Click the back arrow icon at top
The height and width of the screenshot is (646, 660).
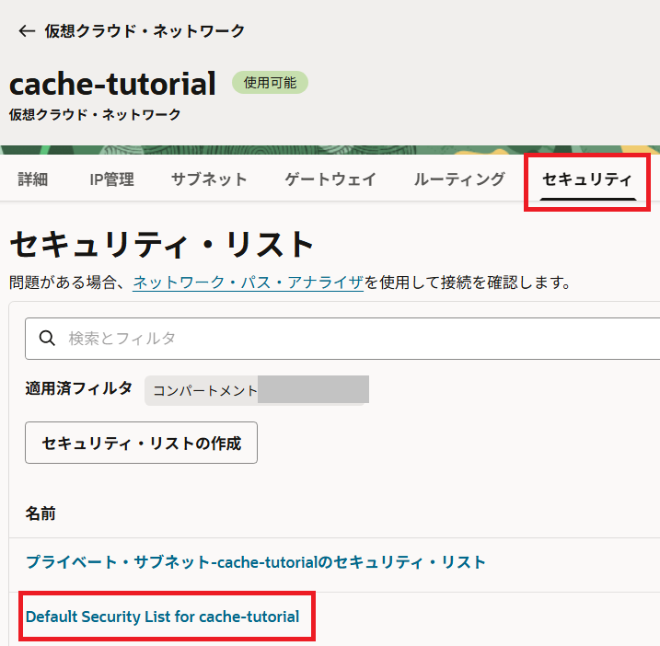[x=26, y=31]
